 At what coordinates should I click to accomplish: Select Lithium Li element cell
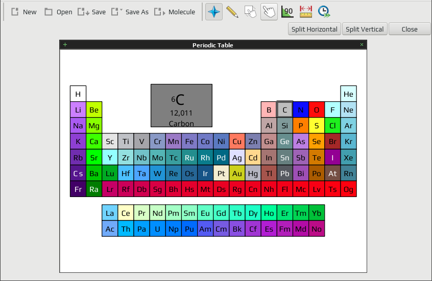click(x=78, y=110)
